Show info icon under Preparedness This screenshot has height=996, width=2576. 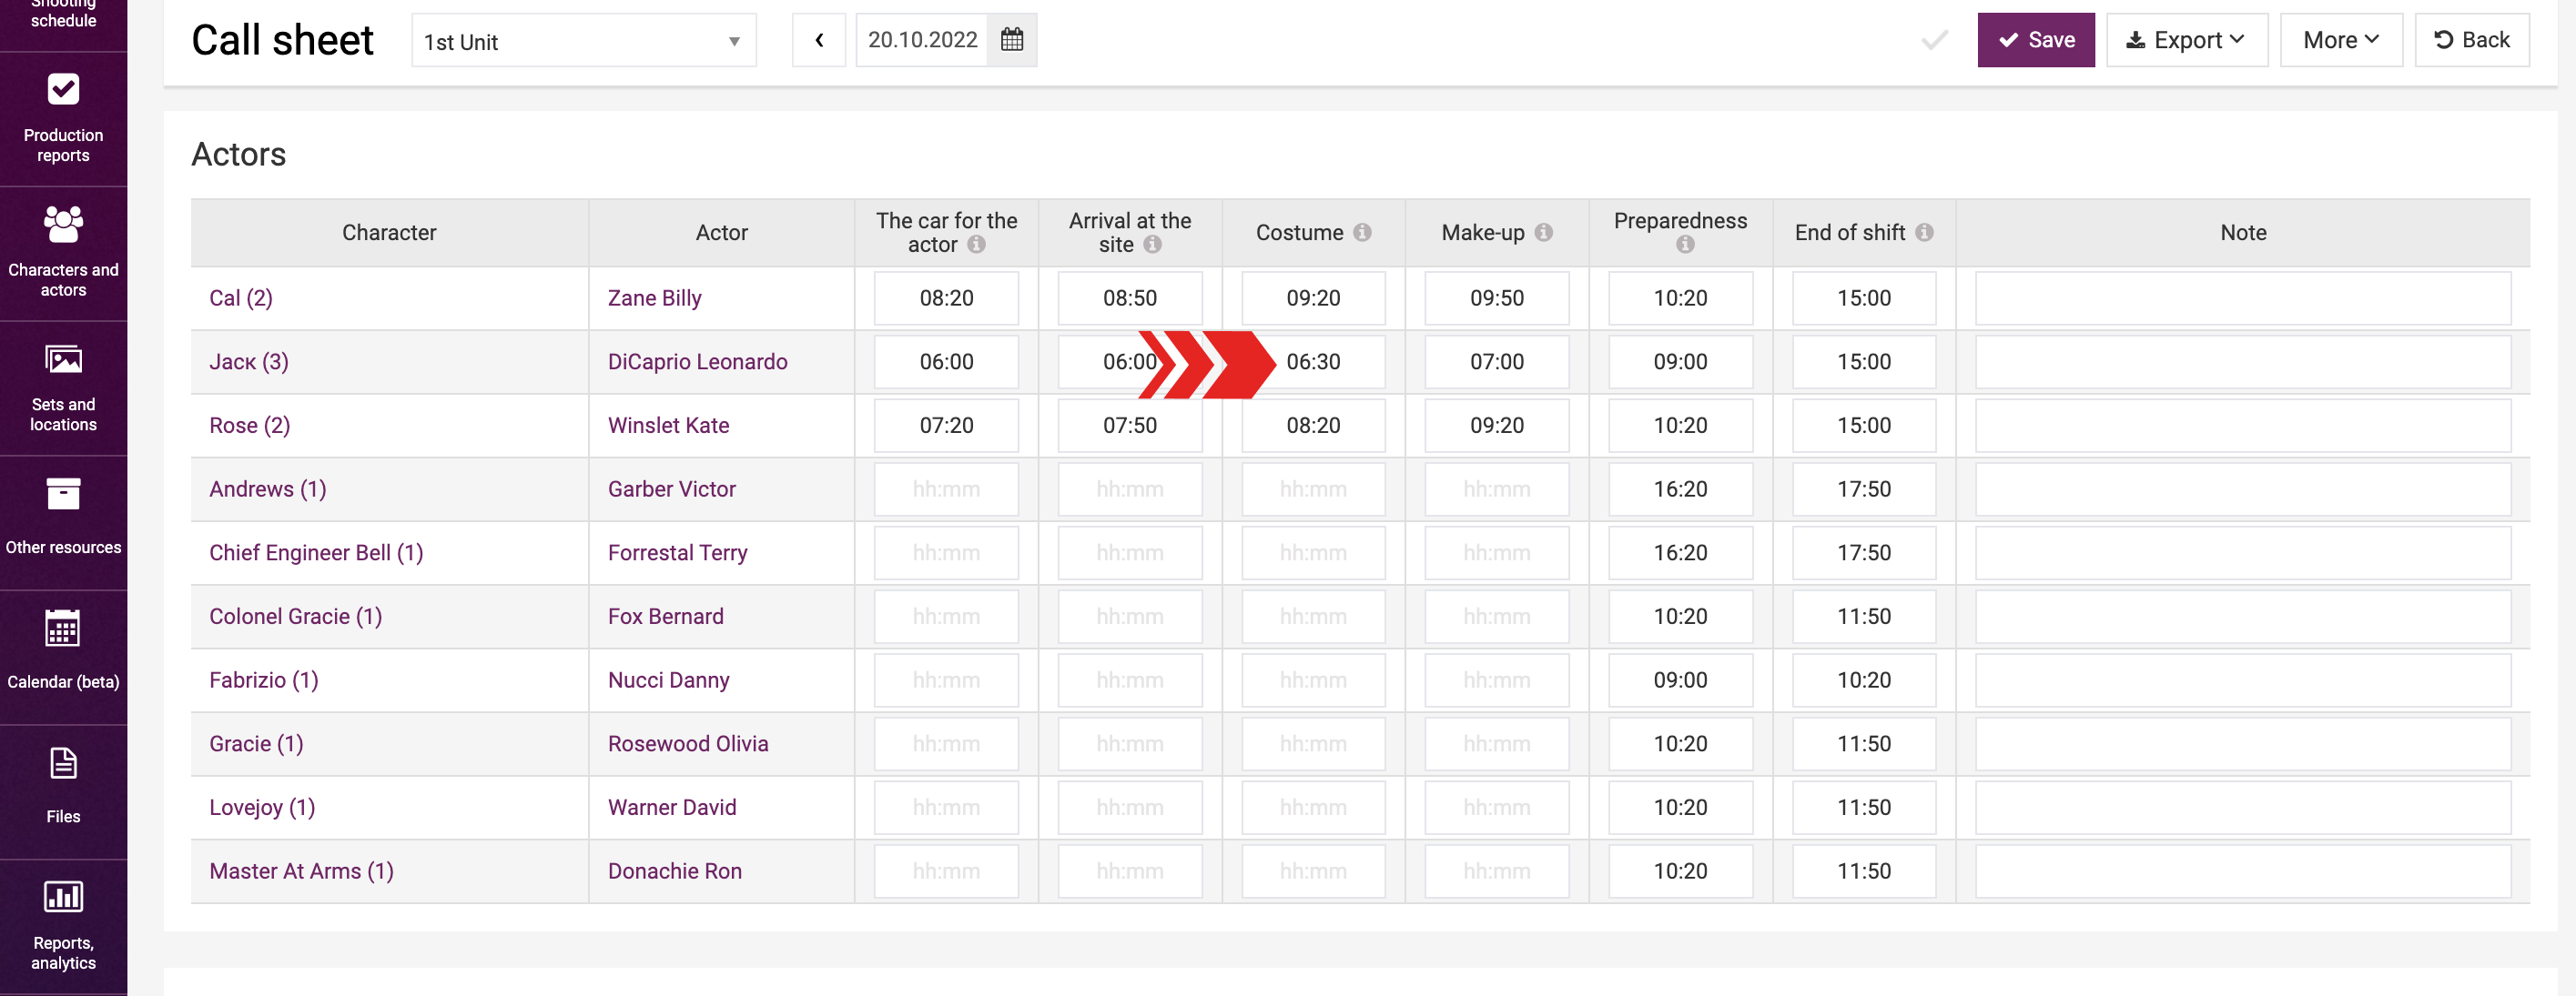1685,245
